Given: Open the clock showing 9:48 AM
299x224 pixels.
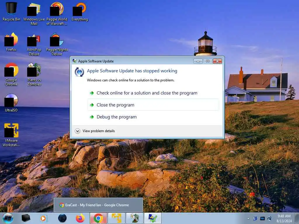Looking at the screenshot, I should (284, 218).
